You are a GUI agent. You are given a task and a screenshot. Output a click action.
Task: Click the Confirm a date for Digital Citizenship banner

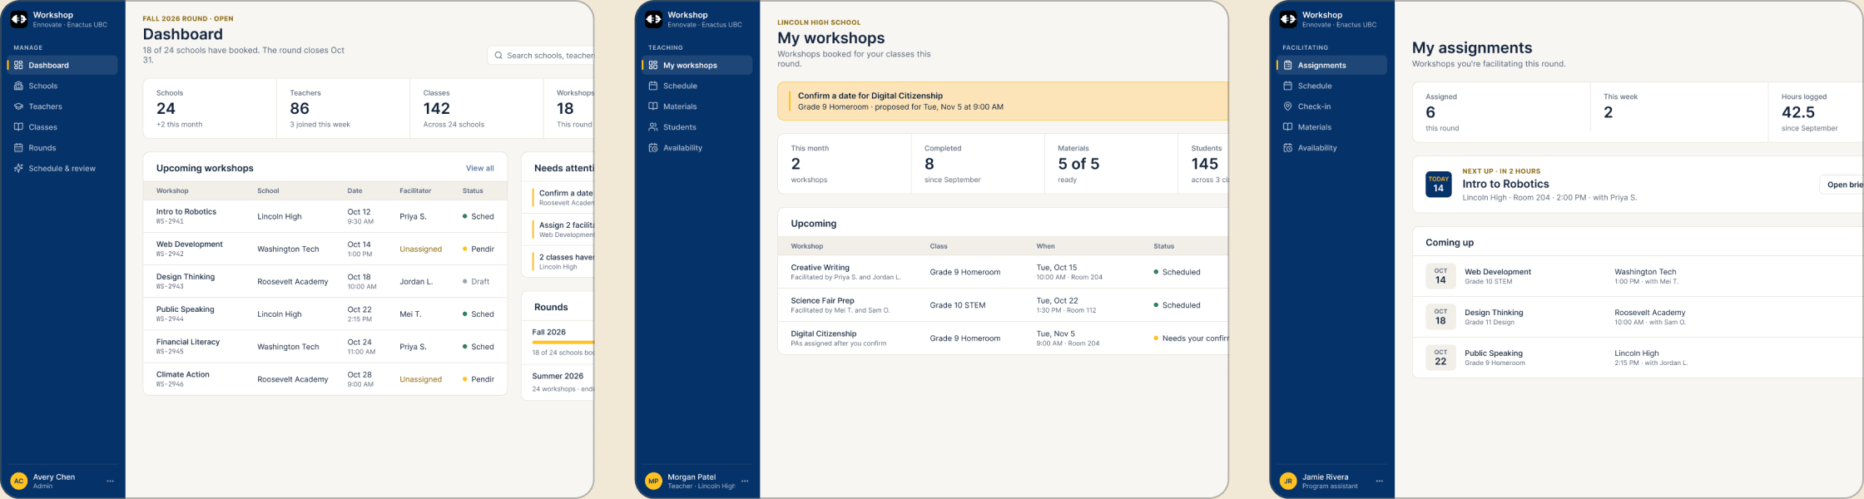pos(1003,101)
